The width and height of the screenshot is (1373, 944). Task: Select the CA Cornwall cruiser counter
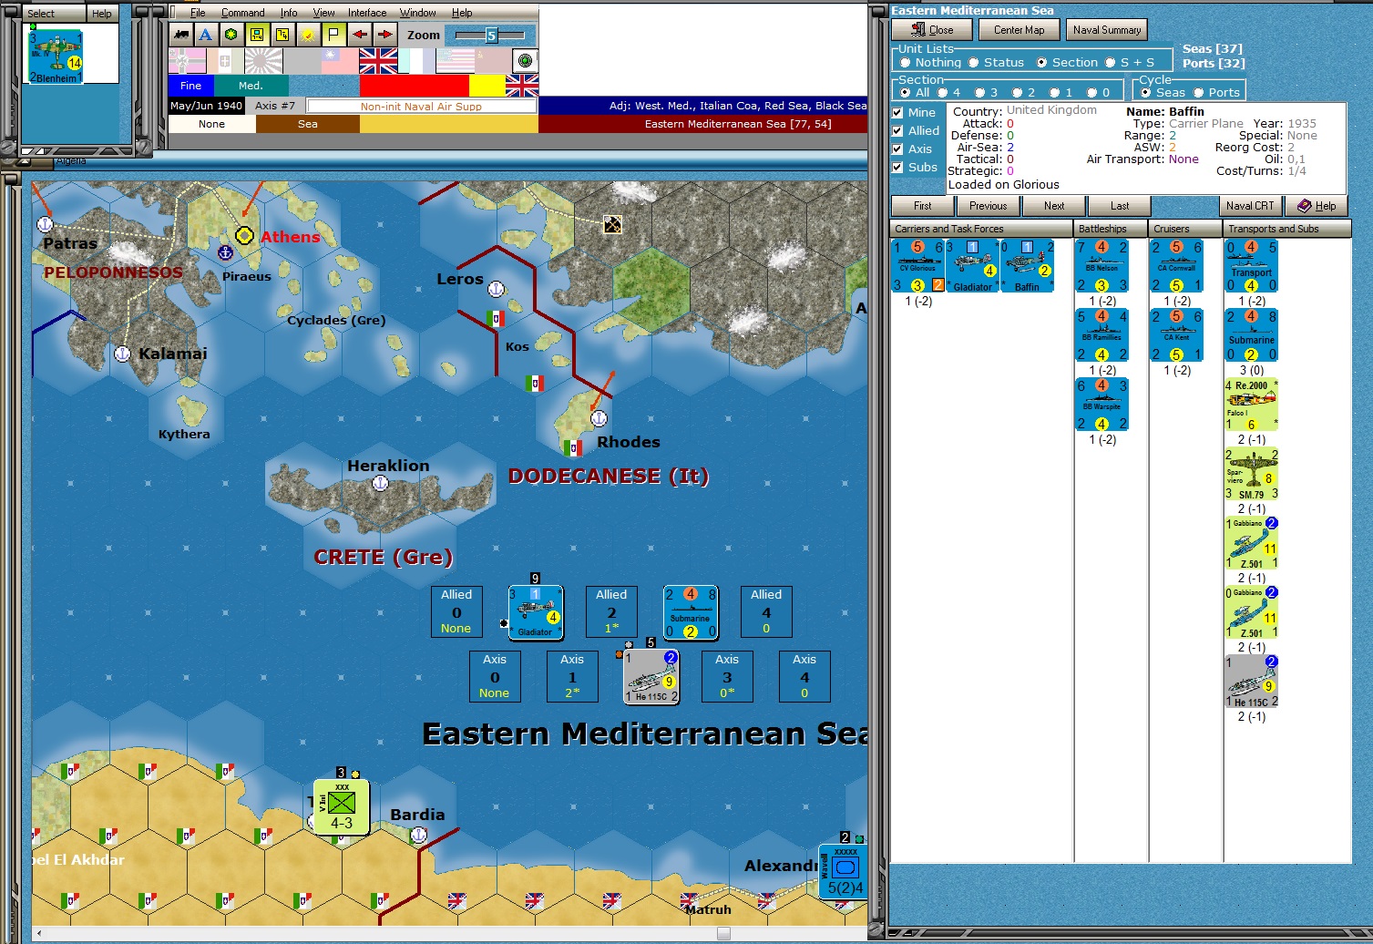(1176, 266)
